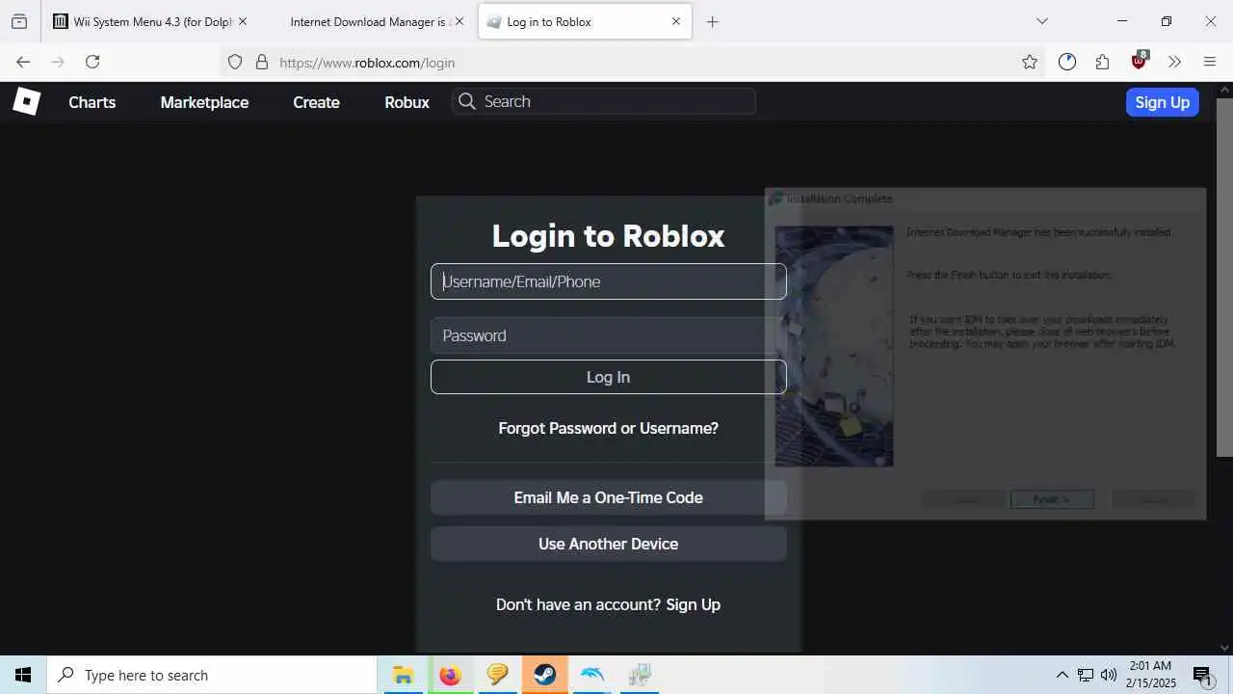Click the uBlock Origin extension icon
The image size is (1233, 694).
pyautogui.click(x=1139, y=61)
